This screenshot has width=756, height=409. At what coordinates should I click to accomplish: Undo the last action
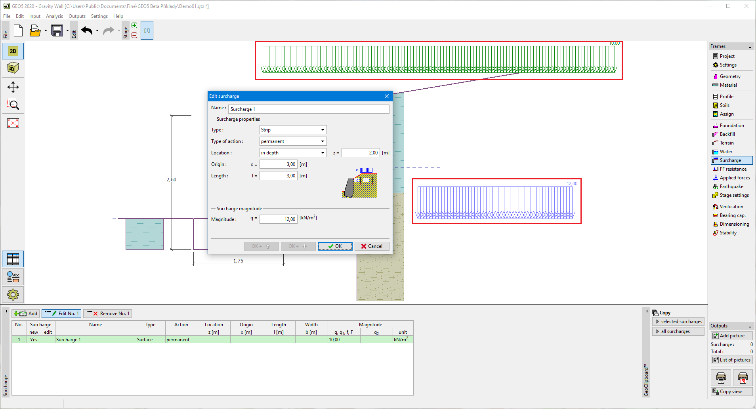(x=87, y=30)
